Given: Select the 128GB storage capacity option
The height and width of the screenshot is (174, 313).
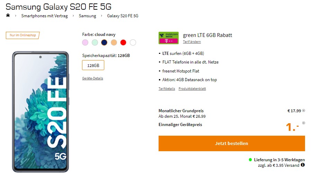Looking at the screenshot, I should [x=93, y=65].
